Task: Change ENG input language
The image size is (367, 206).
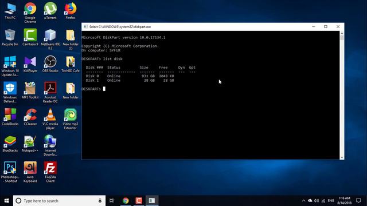Action: coord(331,201)
